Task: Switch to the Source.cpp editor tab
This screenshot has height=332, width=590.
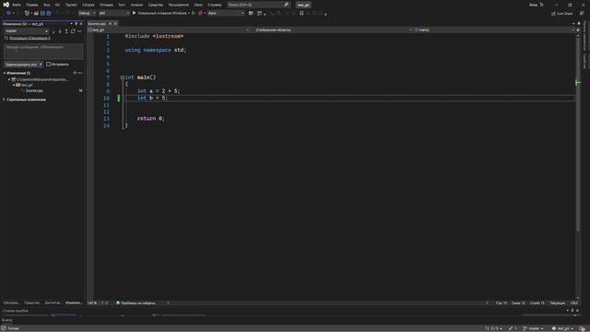Action: (97, 24)
